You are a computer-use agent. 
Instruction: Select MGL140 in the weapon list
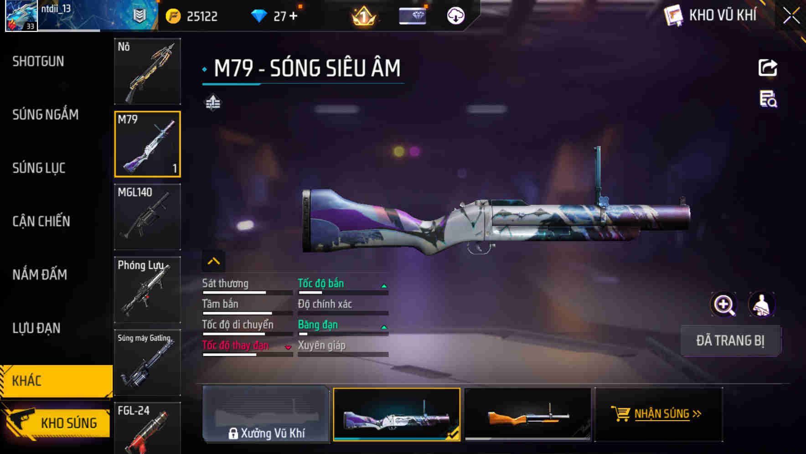click(147, 217)
